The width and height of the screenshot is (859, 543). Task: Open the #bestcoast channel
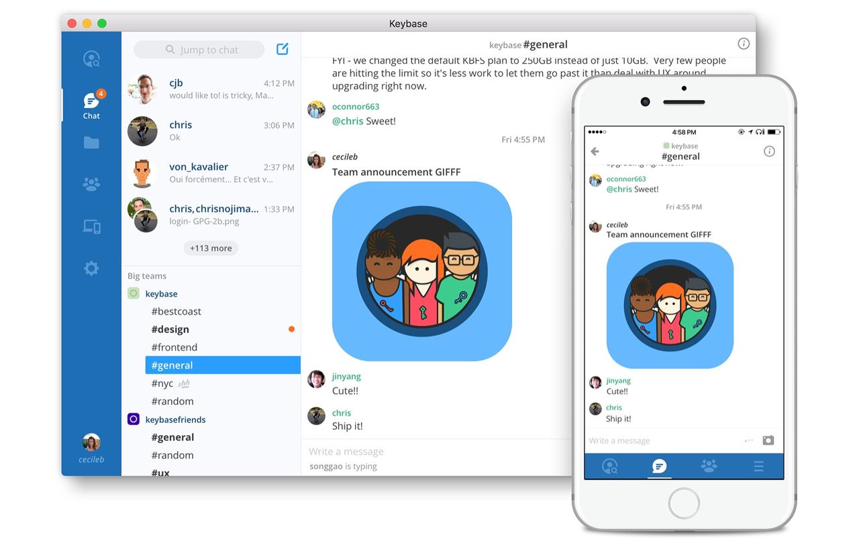pyautogui.click(x=176, y=311)
